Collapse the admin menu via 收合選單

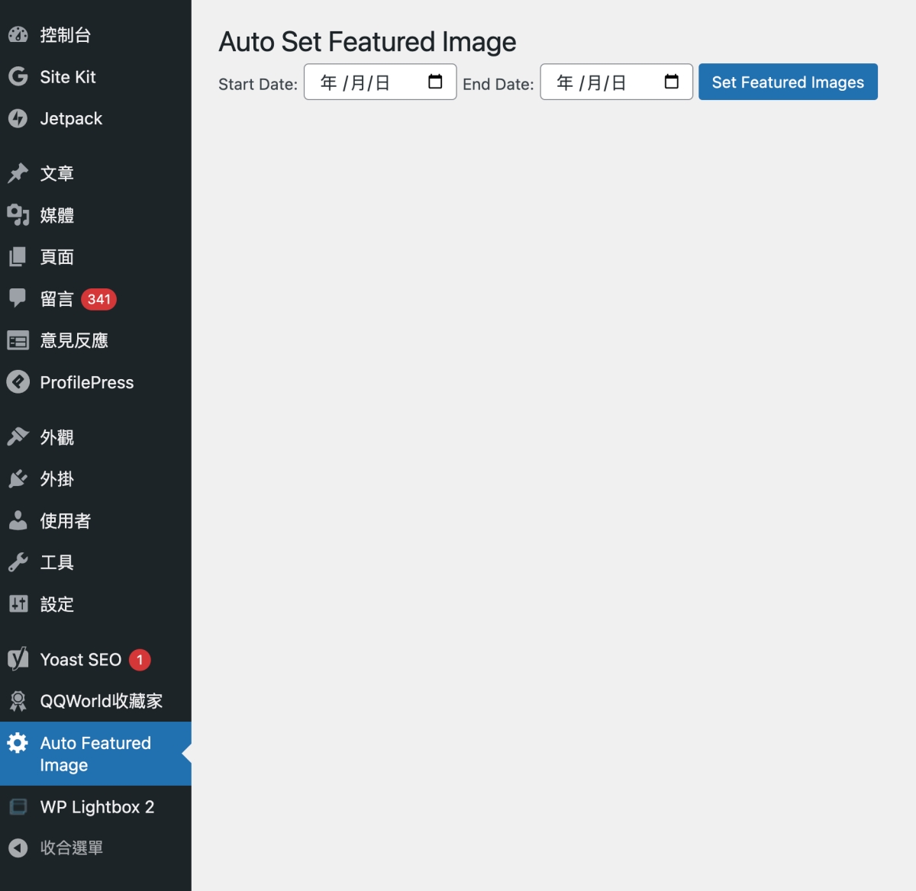pos(70,848)
